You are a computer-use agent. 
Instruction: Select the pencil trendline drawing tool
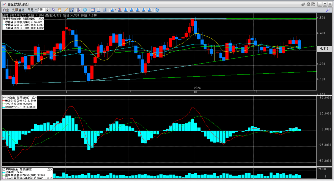pyautogui.click(x=66, y=10)
